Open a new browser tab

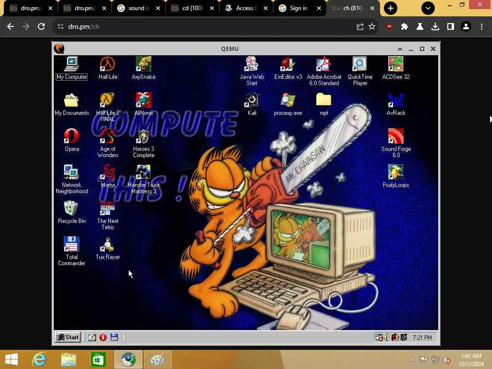coord(390,8)
